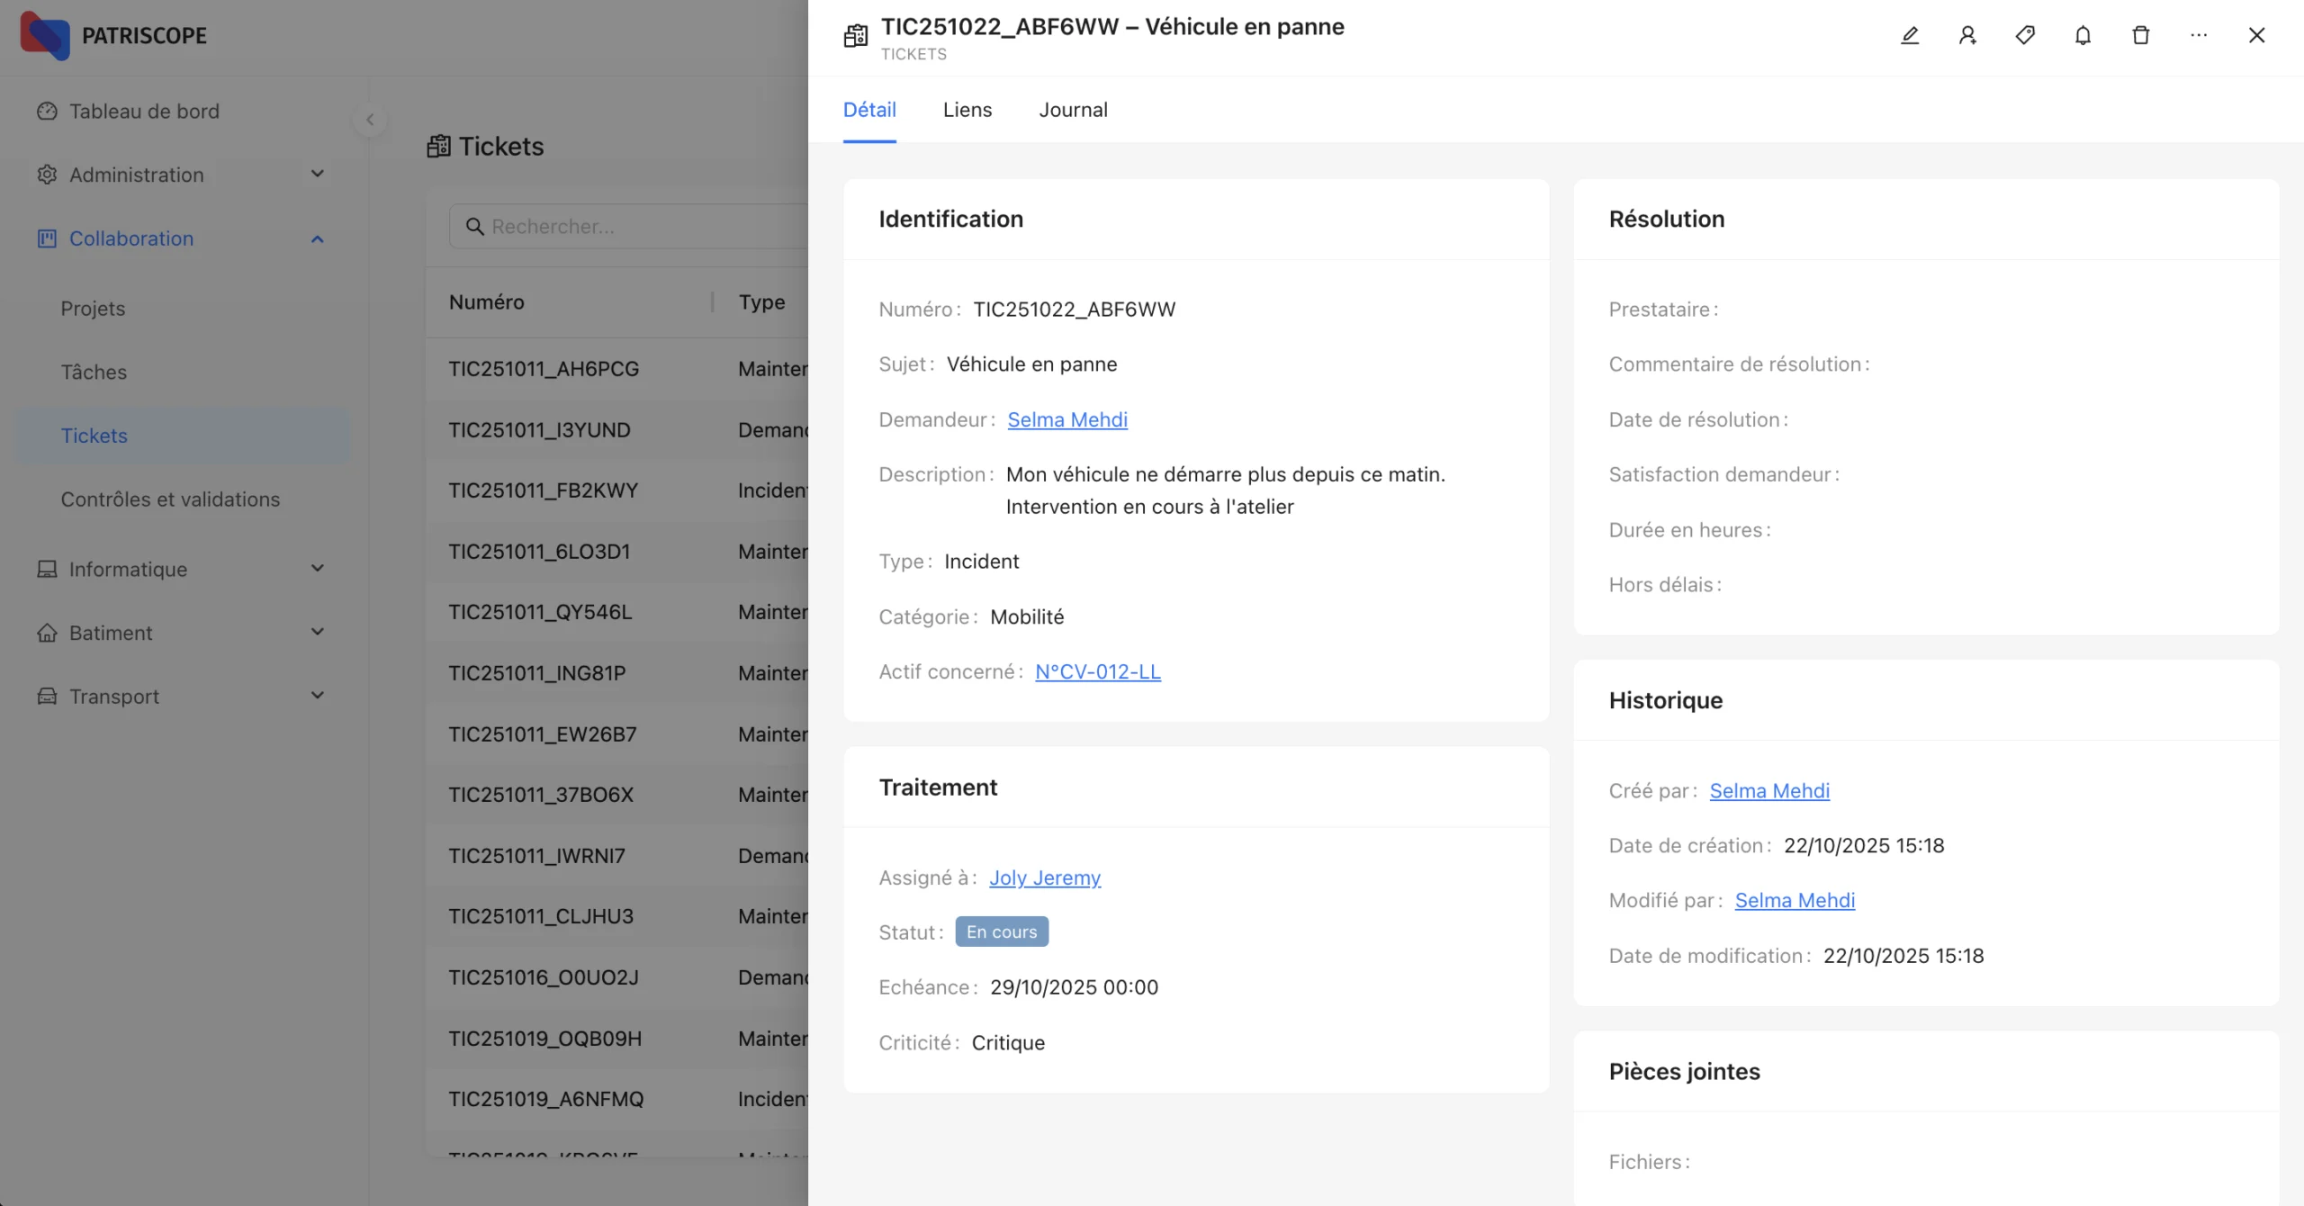Open asset N°CV-012-LL
Image resolution: width=2304 pixels, height=1206 pixels.
pyautogui.click(x=1097, y=671)
